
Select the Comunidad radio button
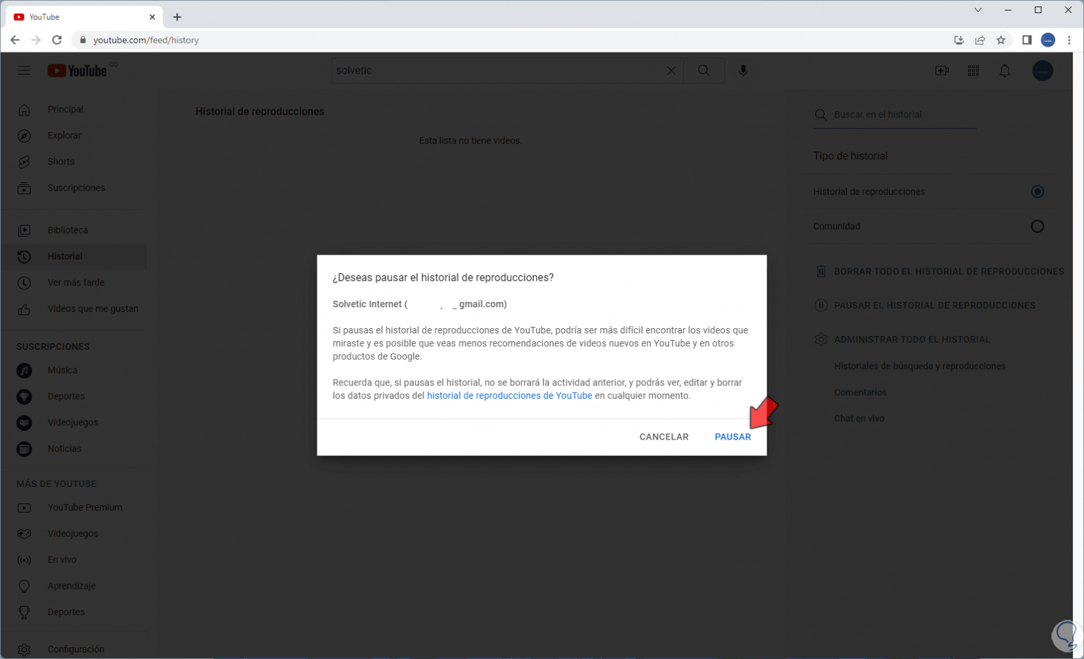pos(1037,226)
